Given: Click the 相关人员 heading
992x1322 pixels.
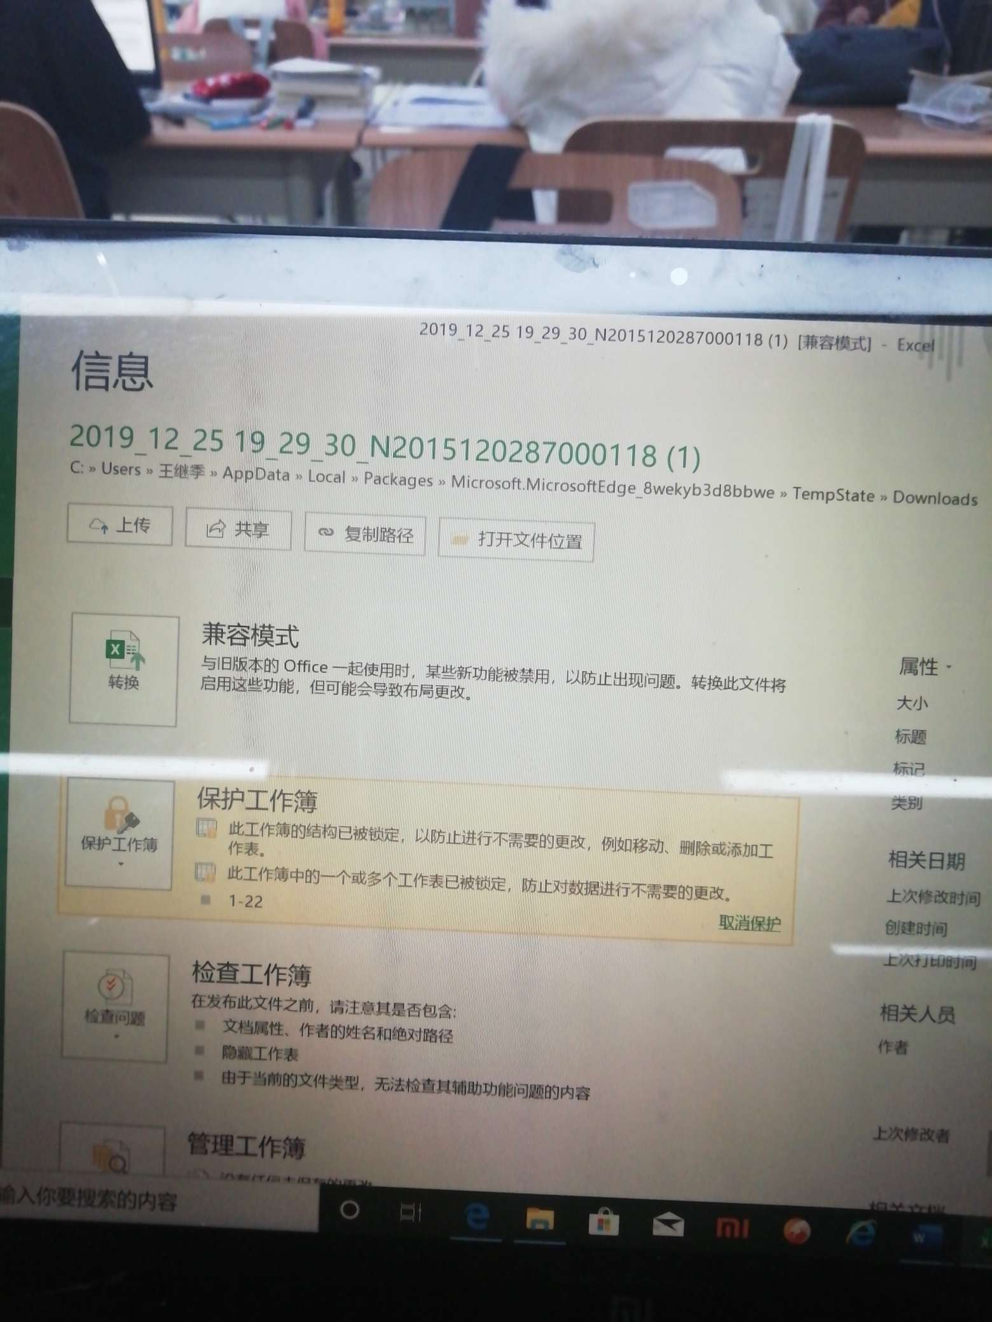Looking at the screenshot, I should (x=918, y=1014).
